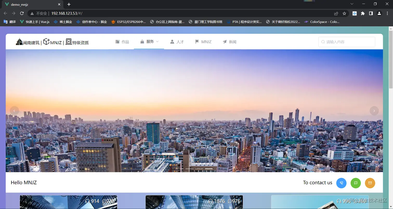Open the 作品 navigation item
The image size is (393, 209).
[122, 42]
